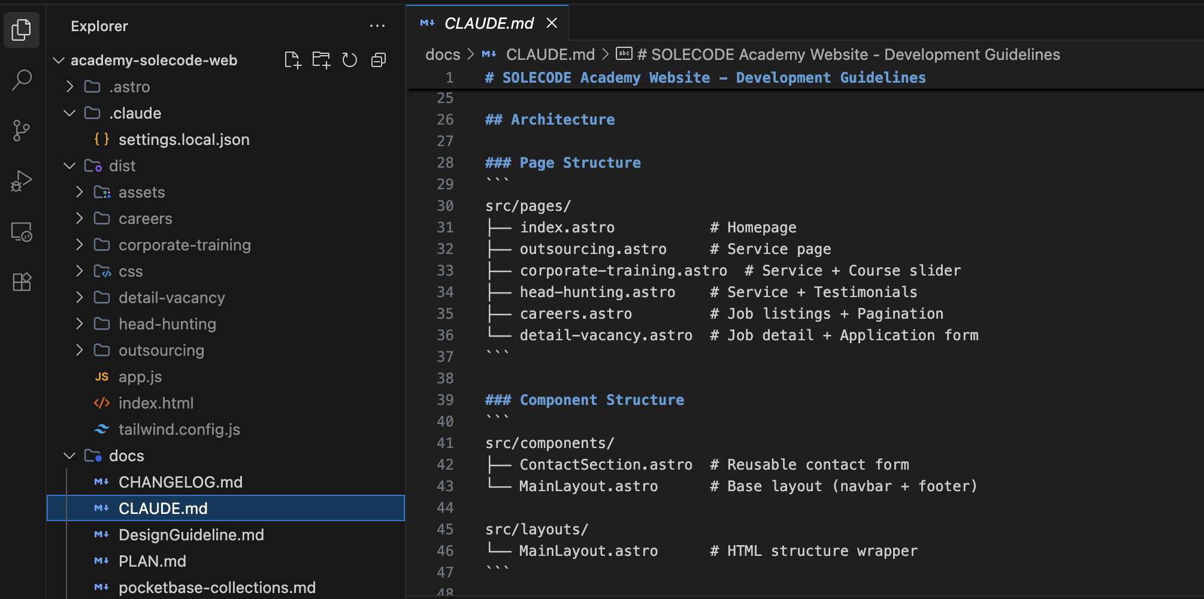Switch to the CLAUDE.md tab
The width and height of the screenshot is (1204, 599).
(488, 23)
